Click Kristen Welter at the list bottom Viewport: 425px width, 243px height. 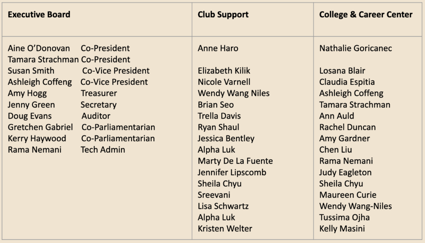(225, 229)
